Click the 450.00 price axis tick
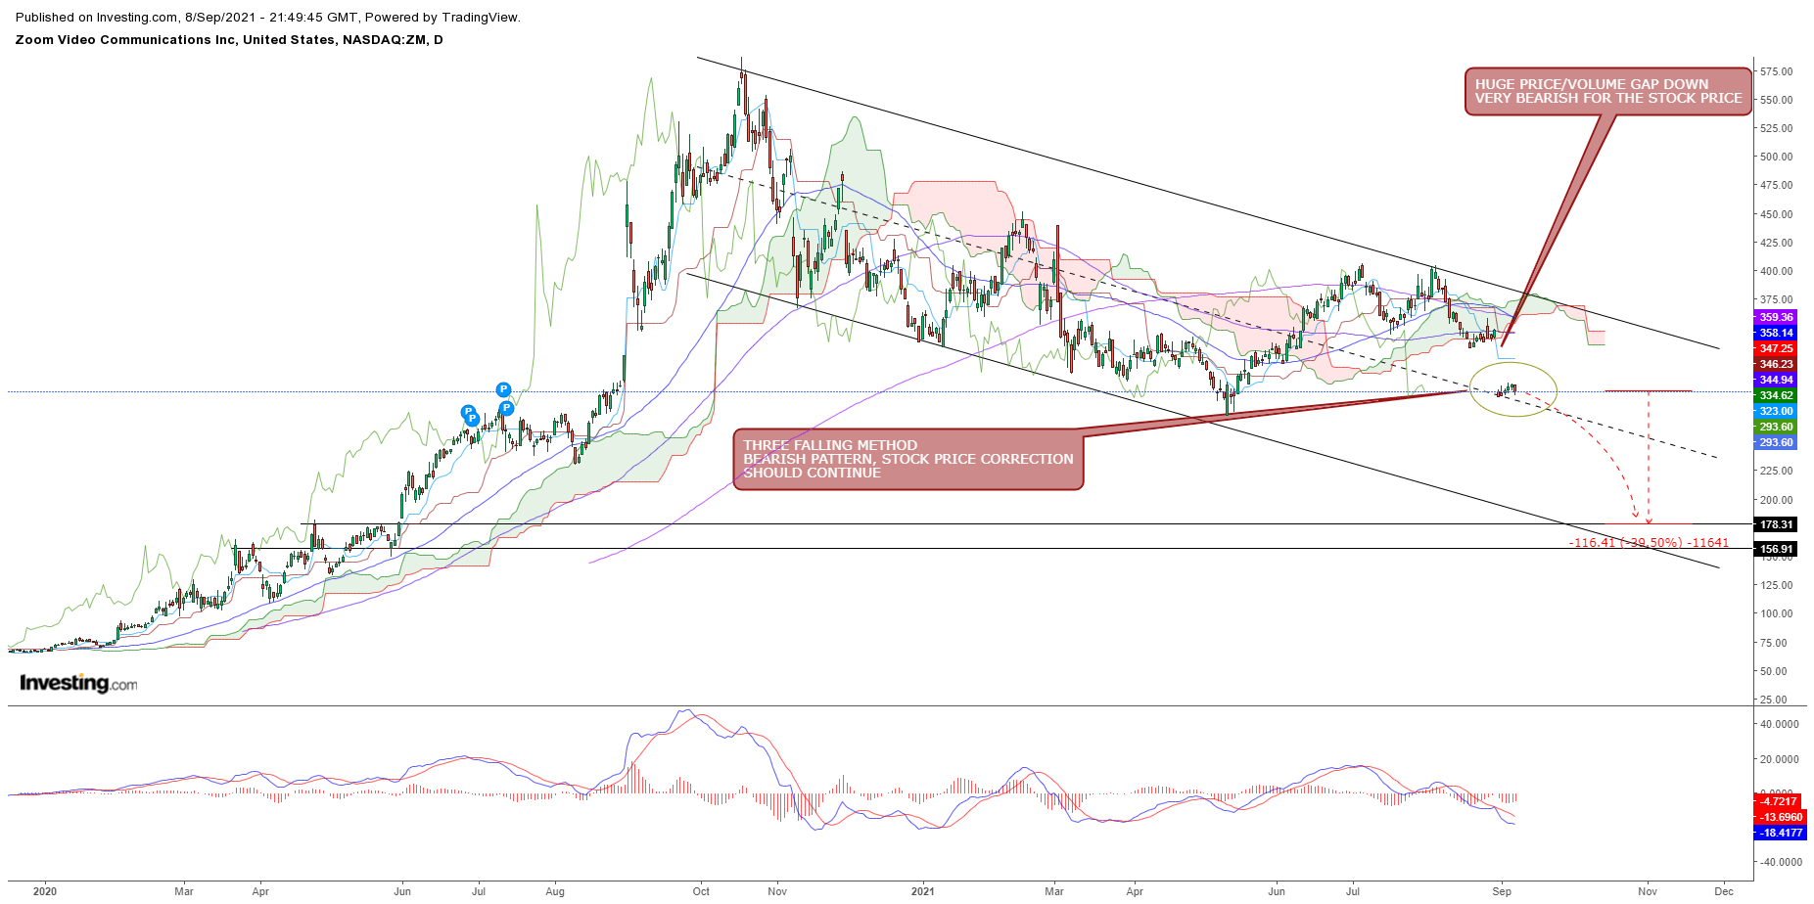This screenshot has height=904, width=1814. [x=1776, y=214]
